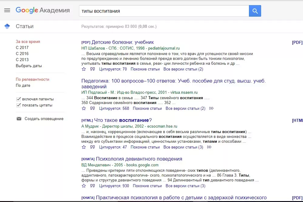This screenshot has height=202, width=303.
Task: Click the Результатов: примерно 83 800 text
Action: tap(119, 26)
